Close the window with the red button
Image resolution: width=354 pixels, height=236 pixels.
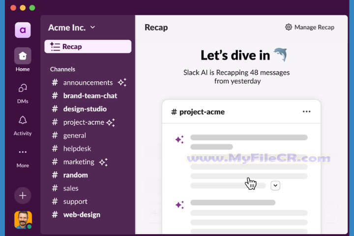pos(13,8)
